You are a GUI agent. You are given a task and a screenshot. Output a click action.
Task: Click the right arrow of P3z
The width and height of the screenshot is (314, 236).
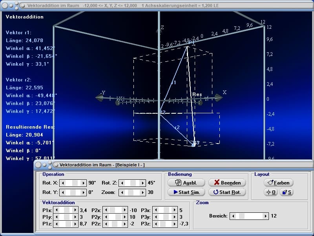(x=174, y=224)
